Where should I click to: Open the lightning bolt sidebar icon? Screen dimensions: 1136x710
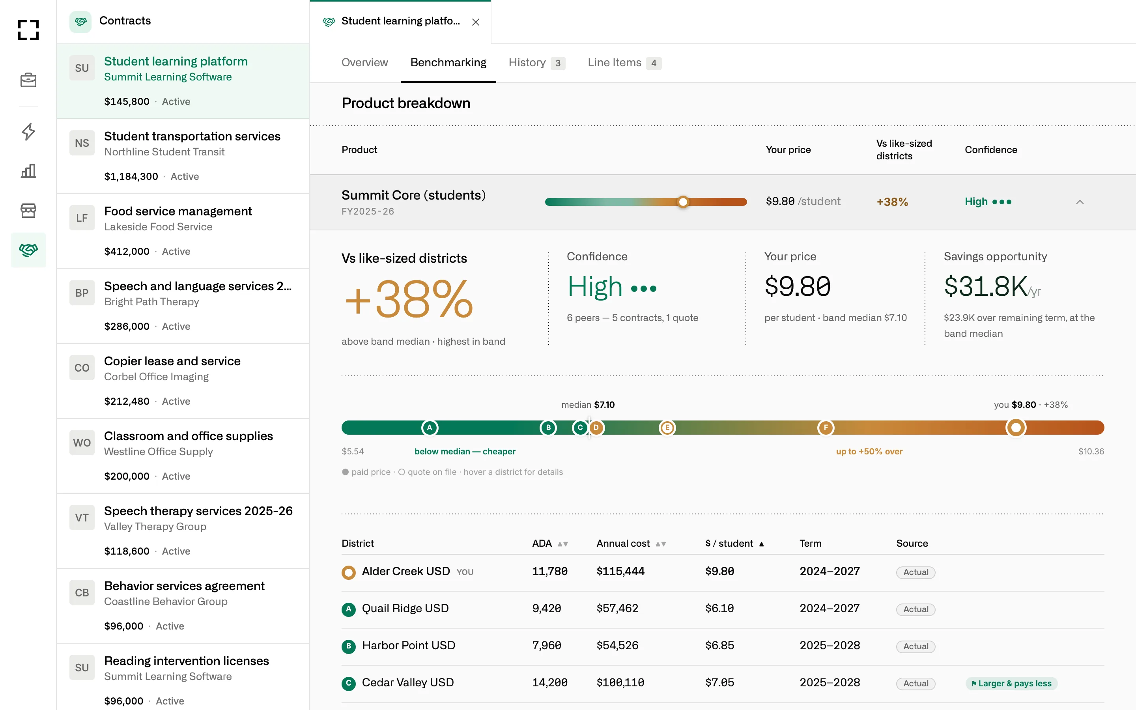(28, 131)
